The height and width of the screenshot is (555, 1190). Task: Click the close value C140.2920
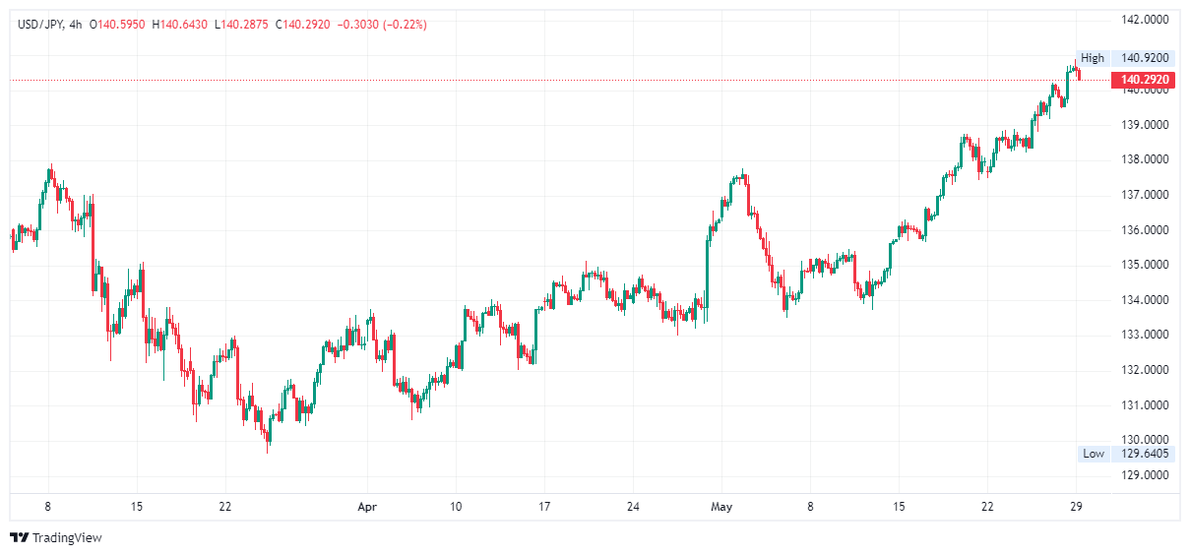301,24
